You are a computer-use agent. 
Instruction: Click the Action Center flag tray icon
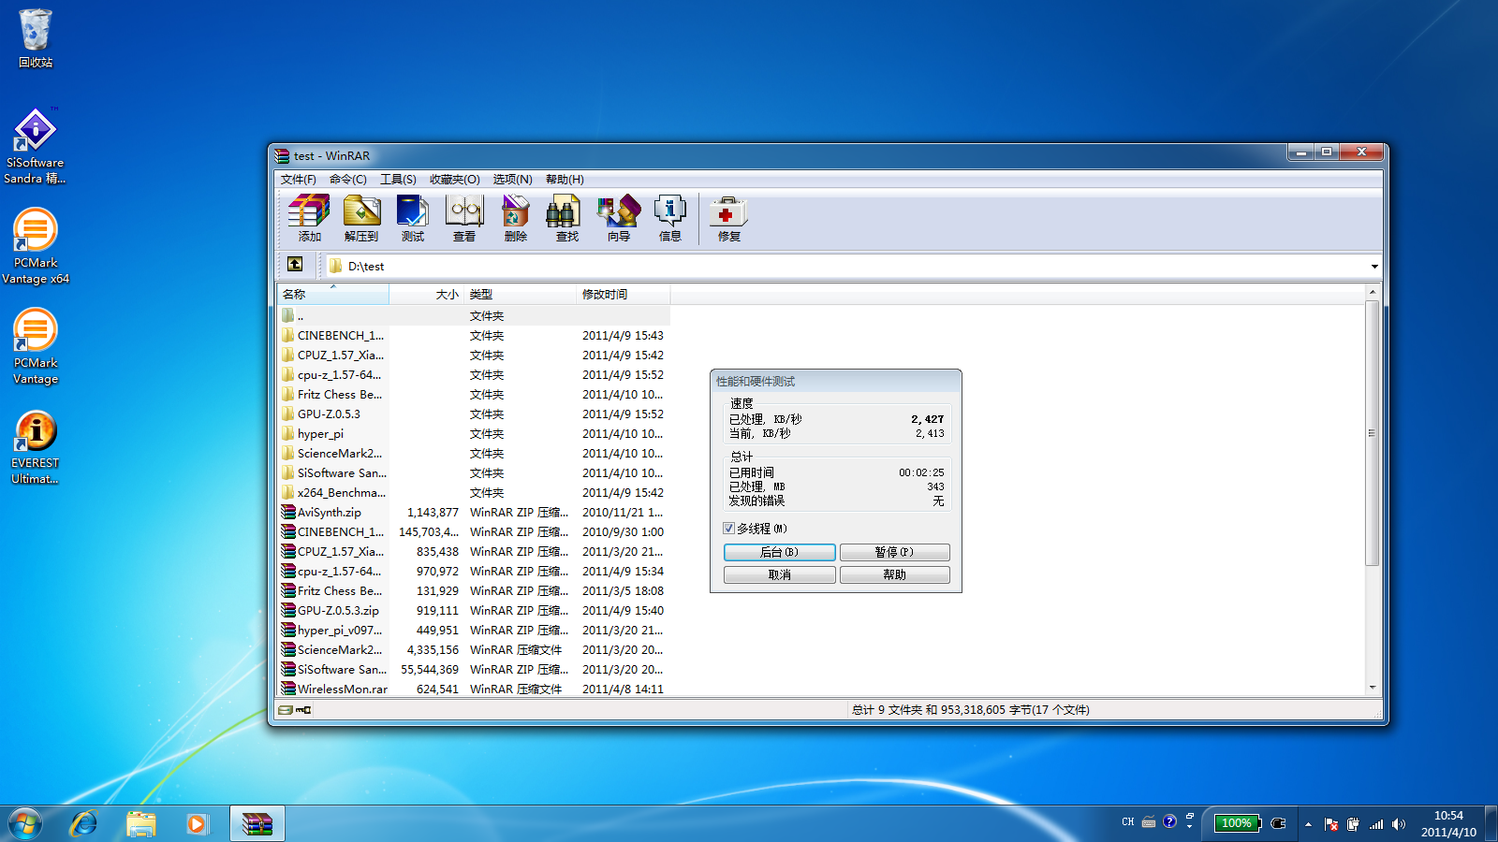pyautogui.click(x=1331, y=824)
